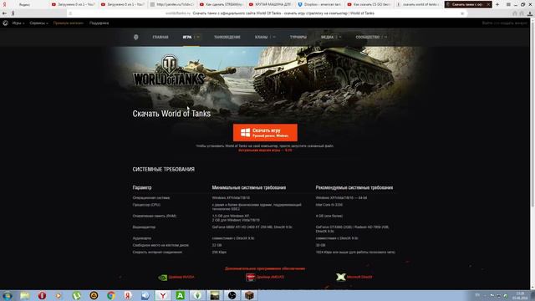Open Google Chrome from the taskbar

pos(111,295)
